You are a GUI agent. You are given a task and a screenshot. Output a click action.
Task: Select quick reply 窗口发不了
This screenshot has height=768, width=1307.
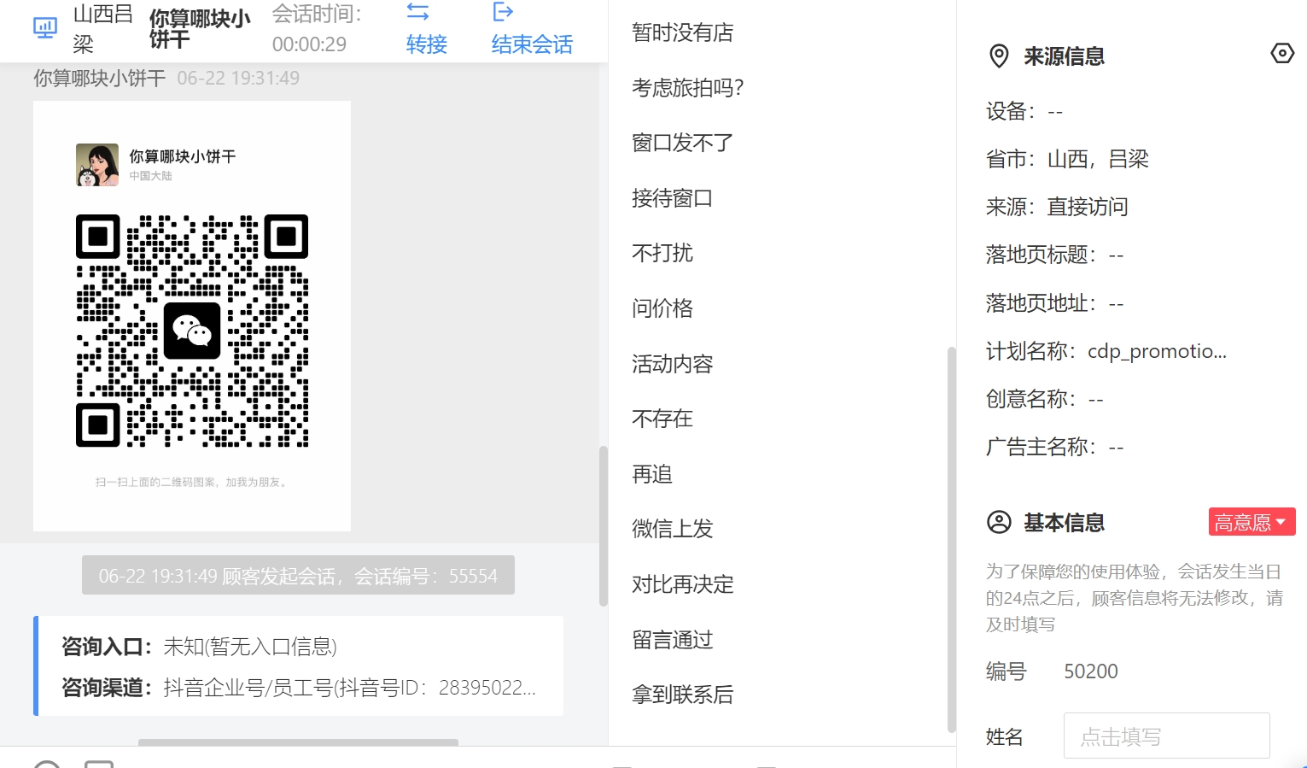[682, 143]
